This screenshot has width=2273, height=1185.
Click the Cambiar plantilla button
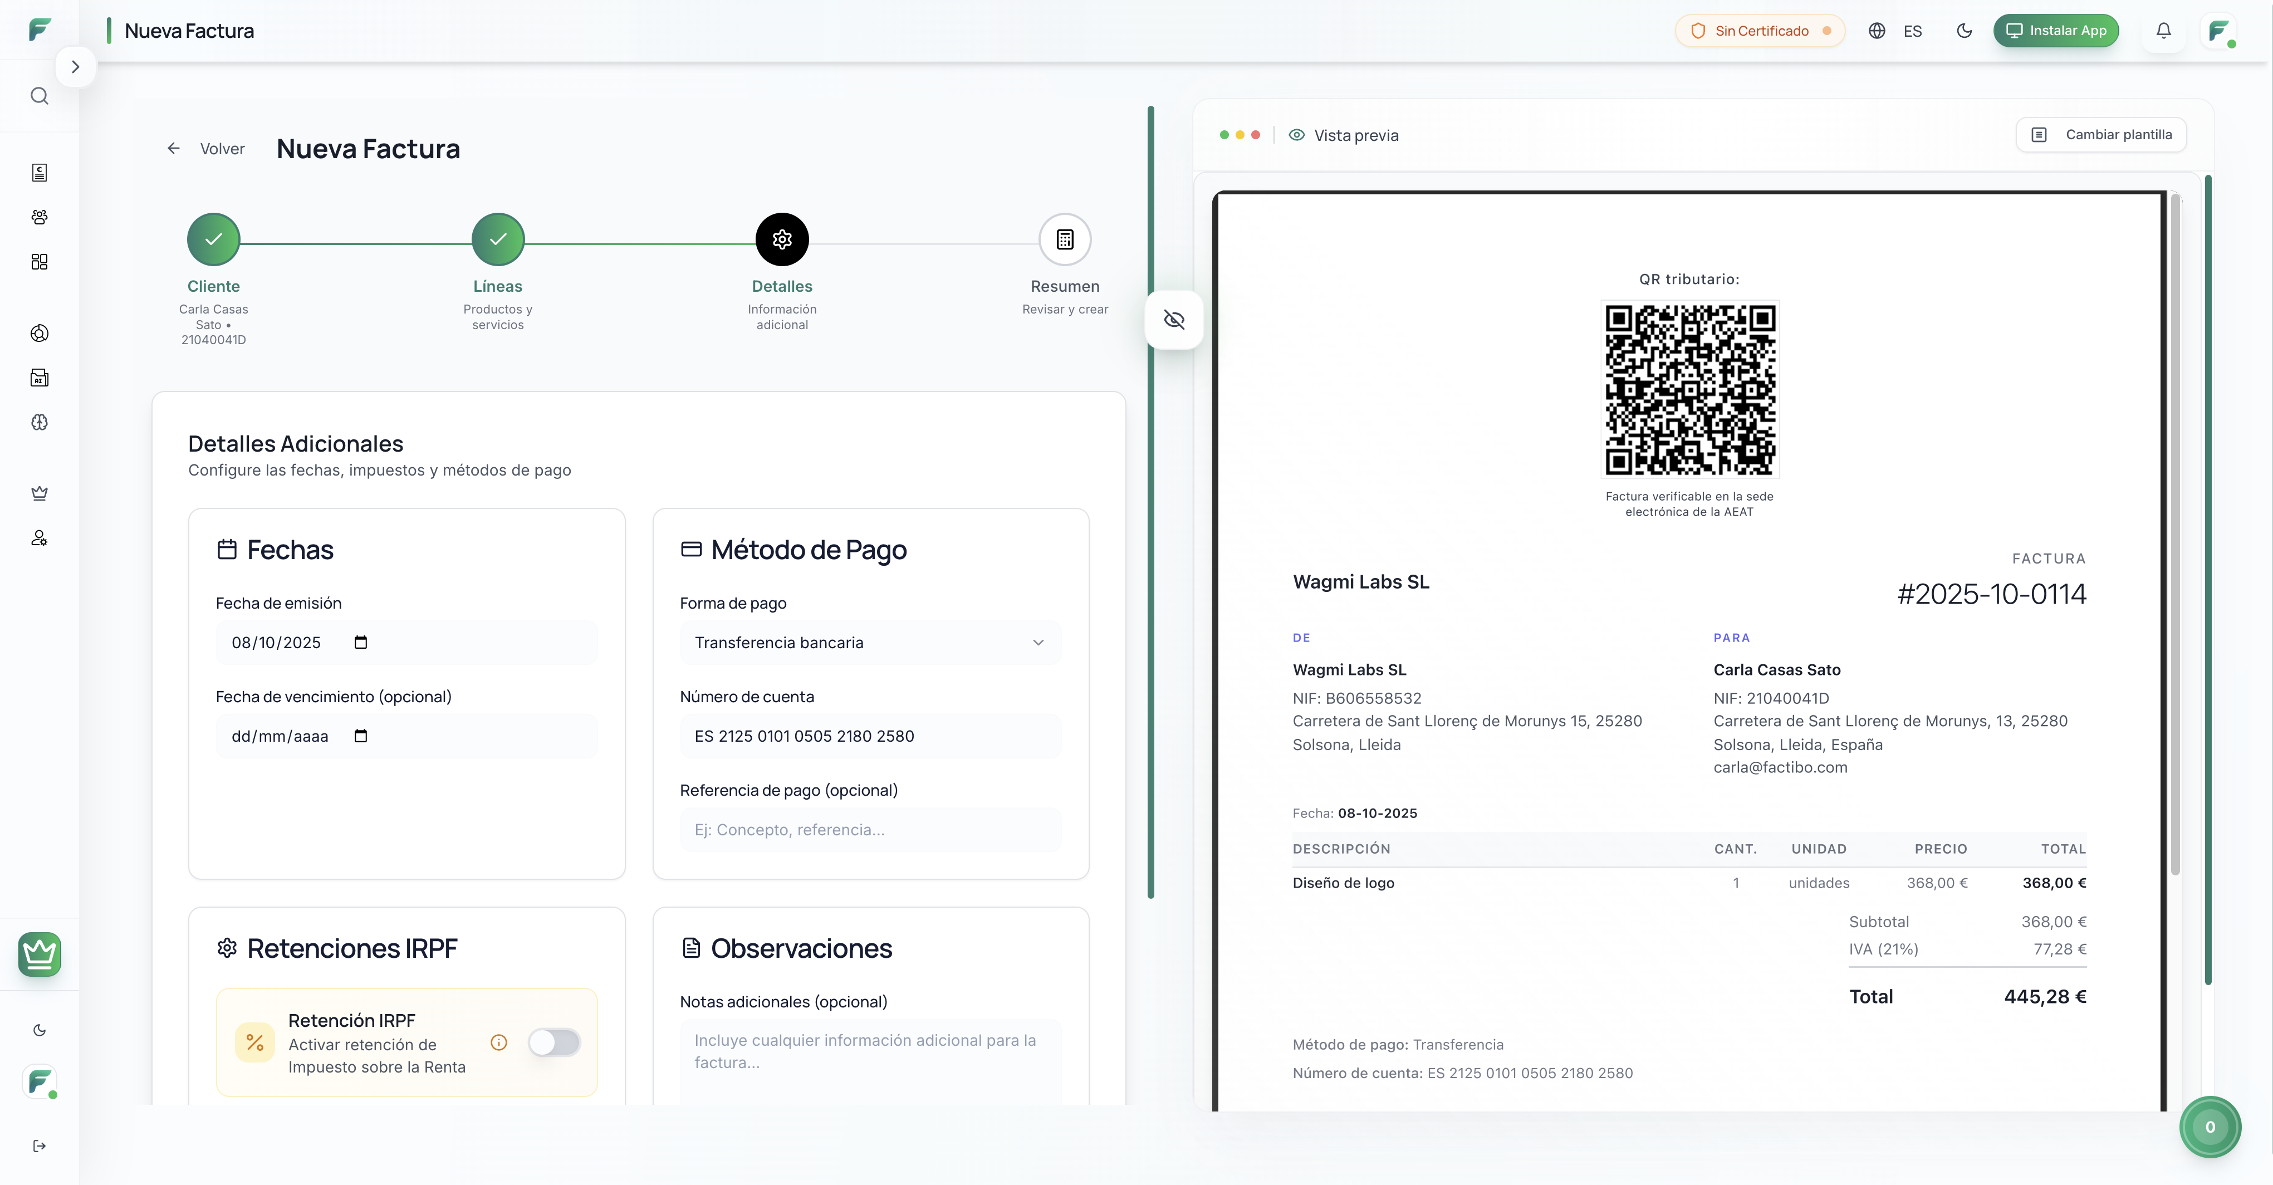(2100, 135)
